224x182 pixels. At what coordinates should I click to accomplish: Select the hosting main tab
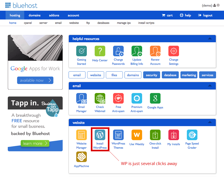click(15, 15)
